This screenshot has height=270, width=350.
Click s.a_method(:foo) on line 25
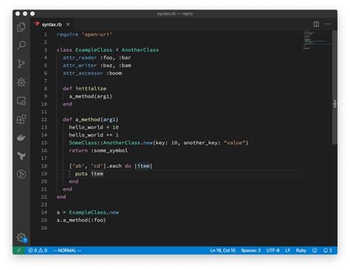coord(81,220)
